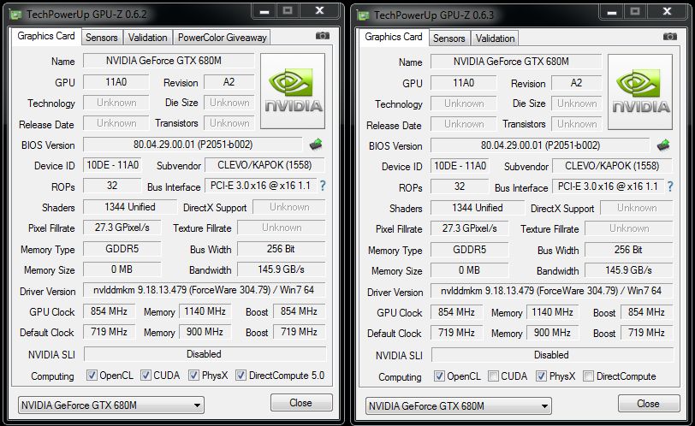Screen dimensions: 695x426
Task: Click Close button in GPU-Z 0.6.2 window
Action: (x=301, y=403)
